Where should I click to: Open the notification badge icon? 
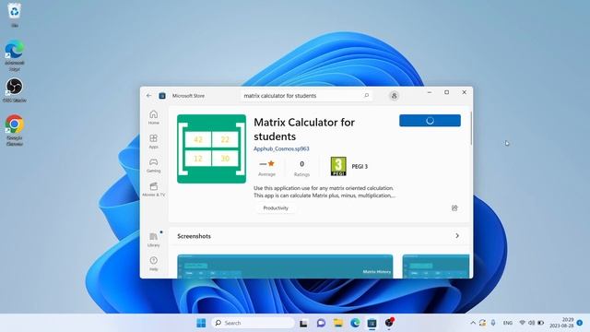[x=580, y=323]
